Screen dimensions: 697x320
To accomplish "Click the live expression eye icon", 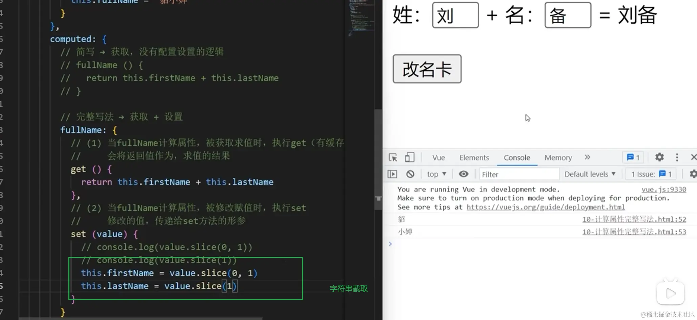I will [x=463, y=174].
